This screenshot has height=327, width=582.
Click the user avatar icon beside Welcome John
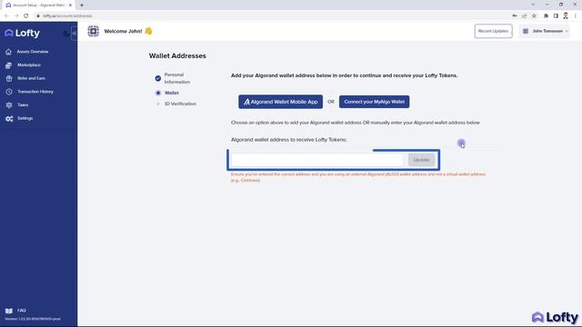pyautogui.click(x=93, y=31)
